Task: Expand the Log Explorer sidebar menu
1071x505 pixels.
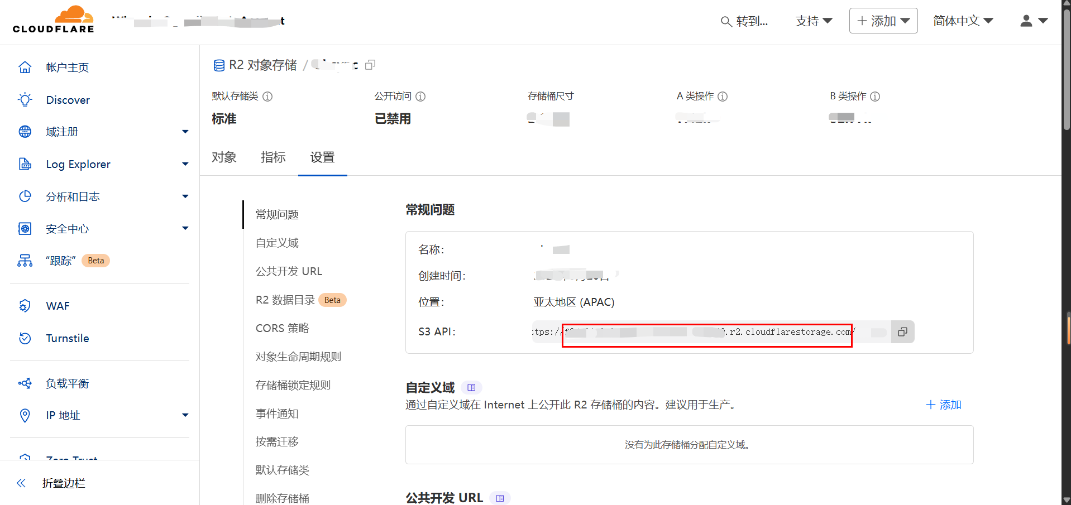Action: pyautogui.click(x=185, y=164)
